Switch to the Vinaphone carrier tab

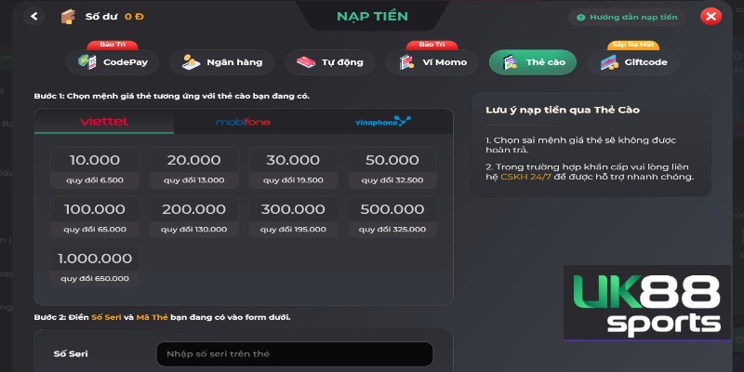point(382,122)
